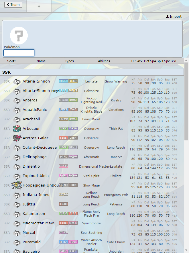Sort the list by Types
Image resolution: width=189 pixels, height=253 pixels.
click(69, 61)
